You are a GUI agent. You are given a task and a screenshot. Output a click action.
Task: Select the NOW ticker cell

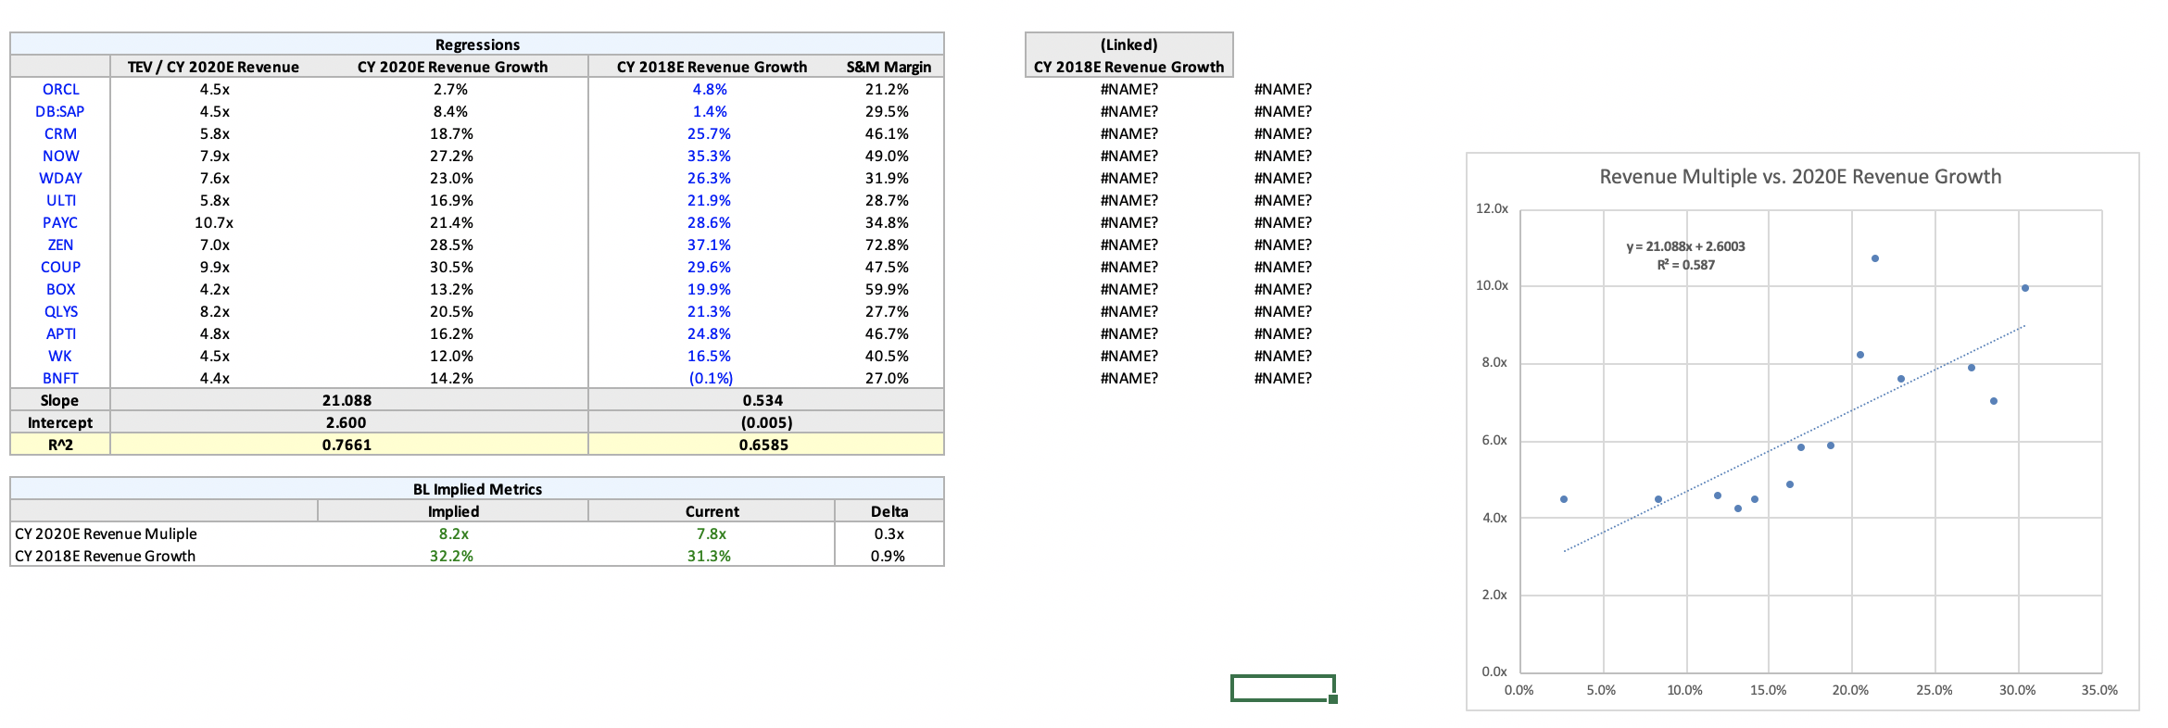60,156
